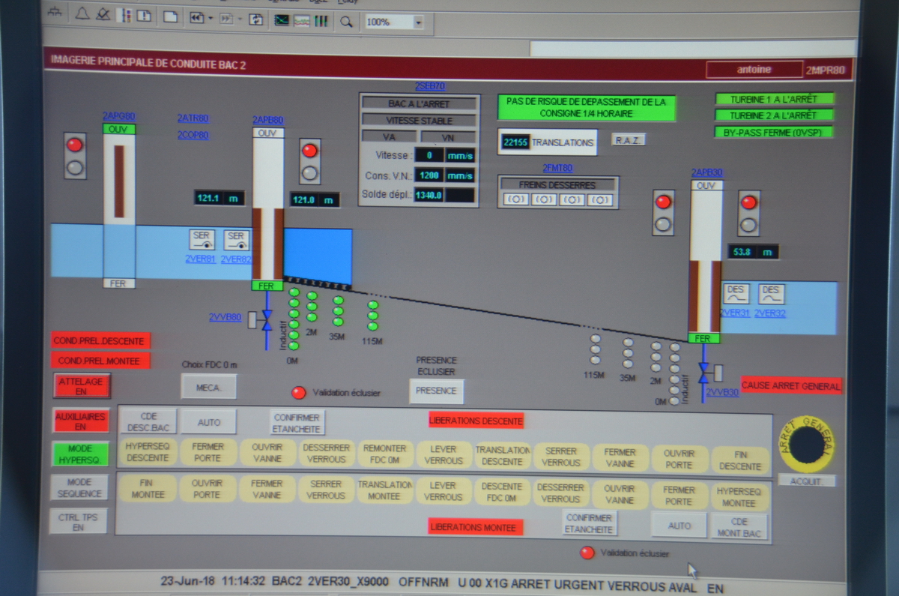The image size is (899, 596).
Task: Click the network hierarchy tree icon
Action: tap(56, 13)
